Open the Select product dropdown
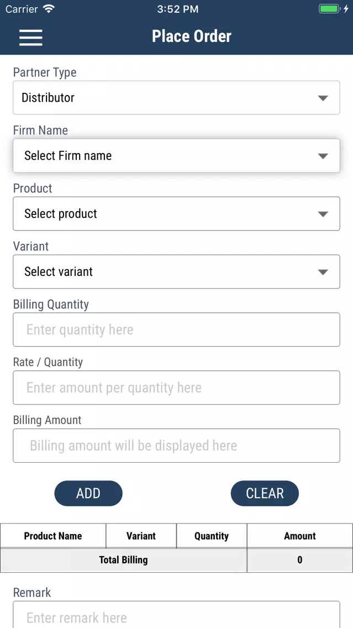Image resolution: width=353 pixels, height=628 pixels. 177,213
